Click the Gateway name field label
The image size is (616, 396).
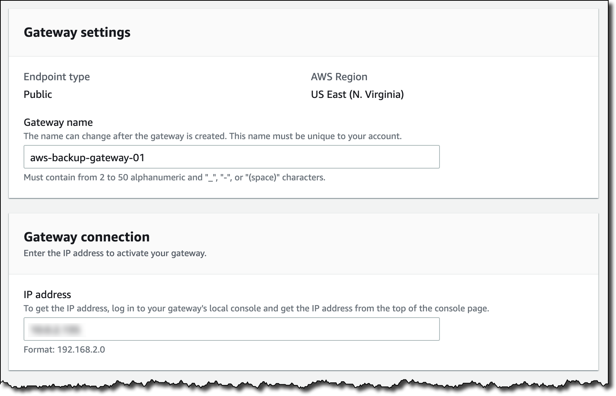pos(58,122)
